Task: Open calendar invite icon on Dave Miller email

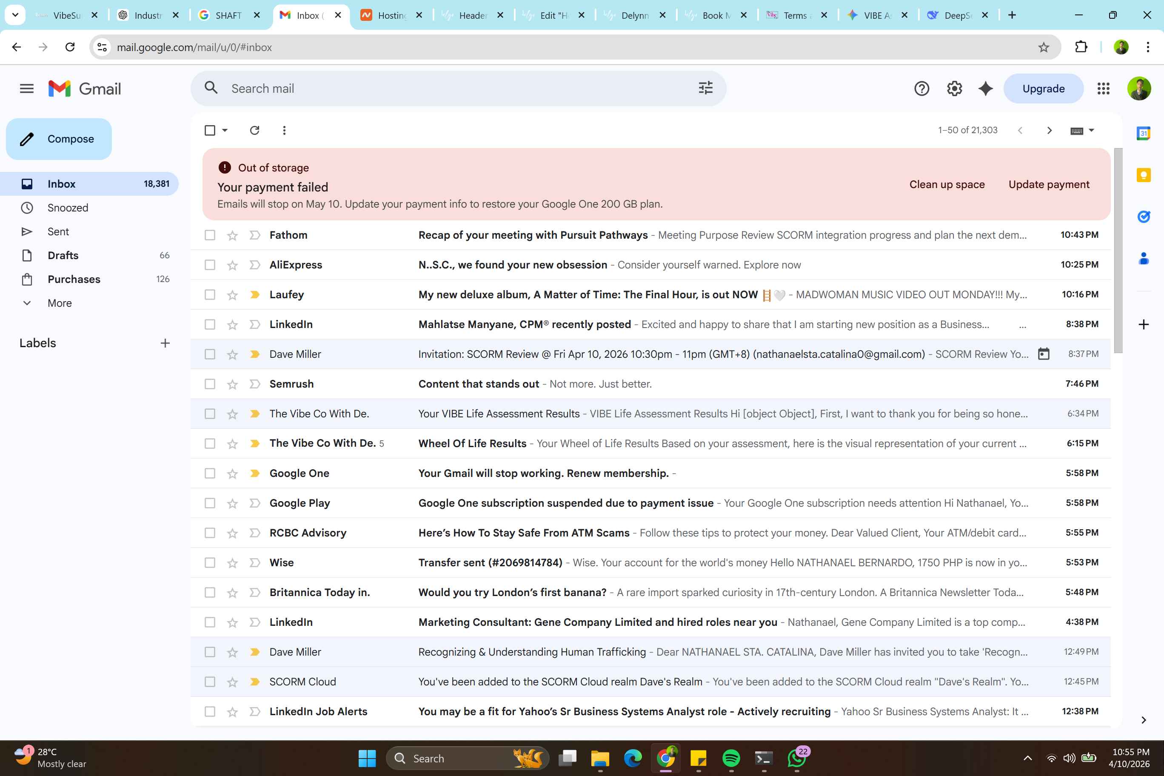Action: pyautogui.click(x=1043, y=354)
